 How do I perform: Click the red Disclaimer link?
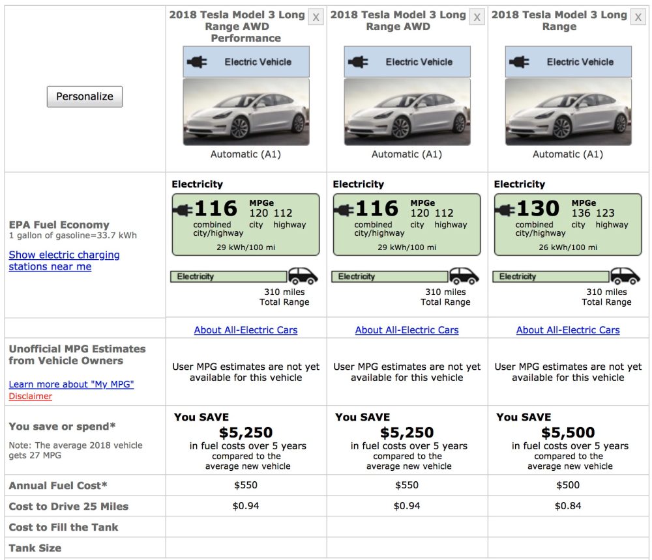pyautogui.click(x=30, y=396)
